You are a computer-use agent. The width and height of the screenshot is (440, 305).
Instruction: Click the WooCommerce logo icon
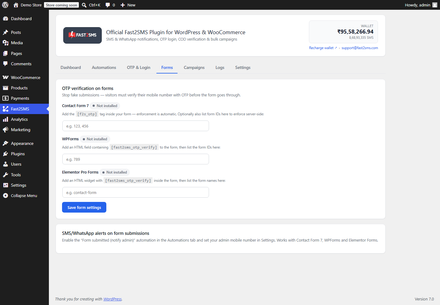click(x=5, y=77)
